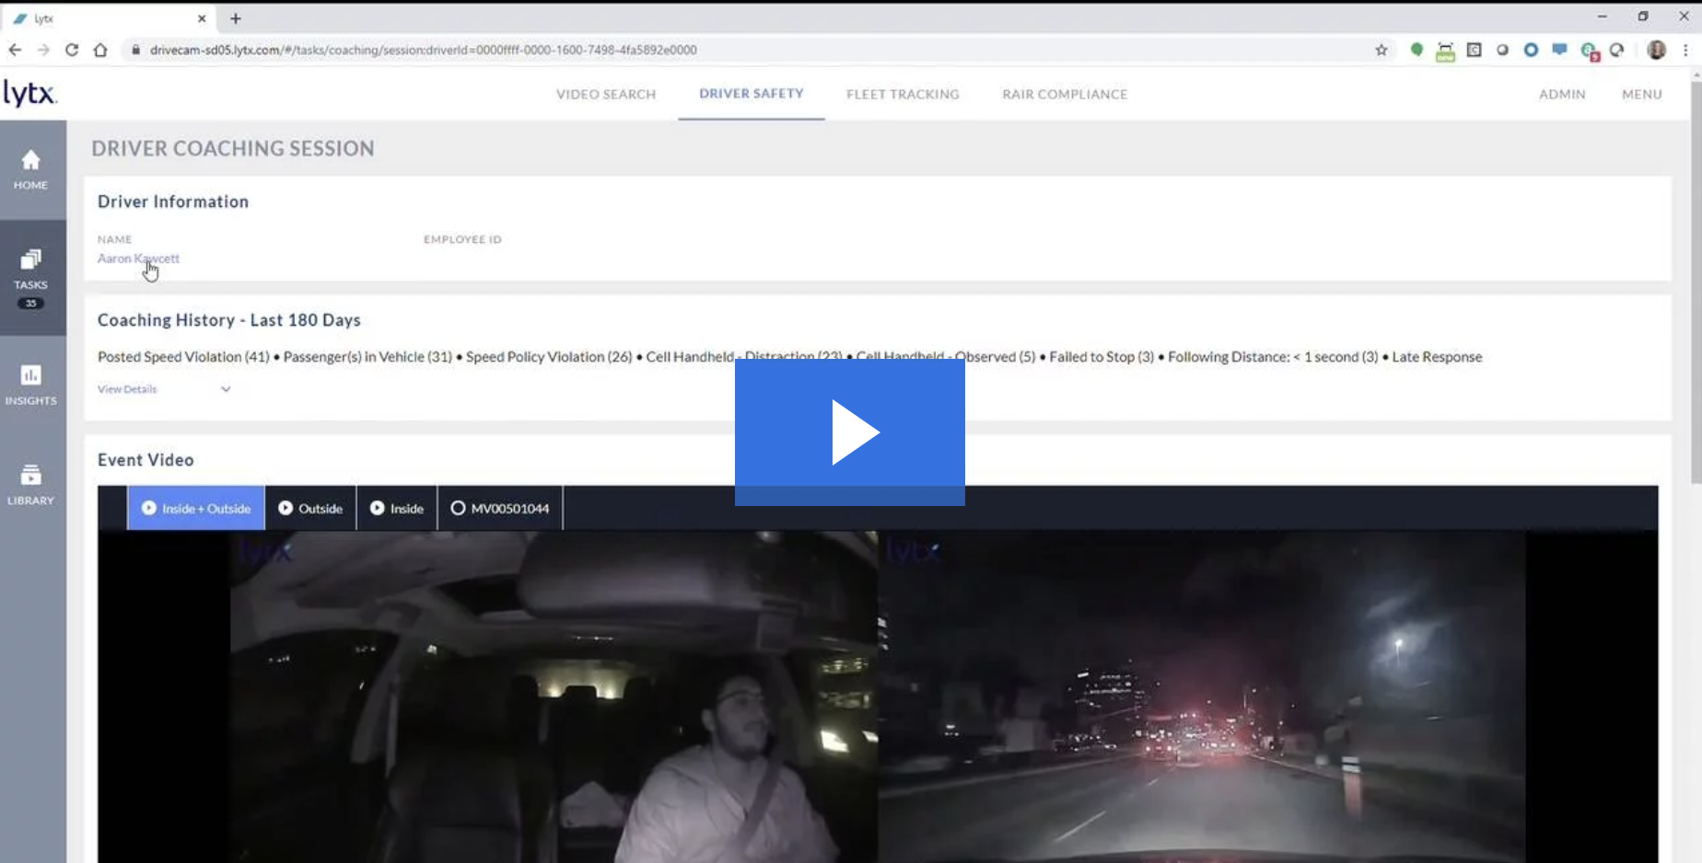1702x863 pixels.
Task: Go to Fleet Tracking tab
Action: (903, 94)
